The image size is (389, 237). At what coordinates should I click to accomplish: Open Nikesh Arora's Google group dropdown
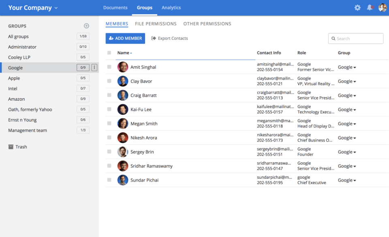[x=347, y=138]
